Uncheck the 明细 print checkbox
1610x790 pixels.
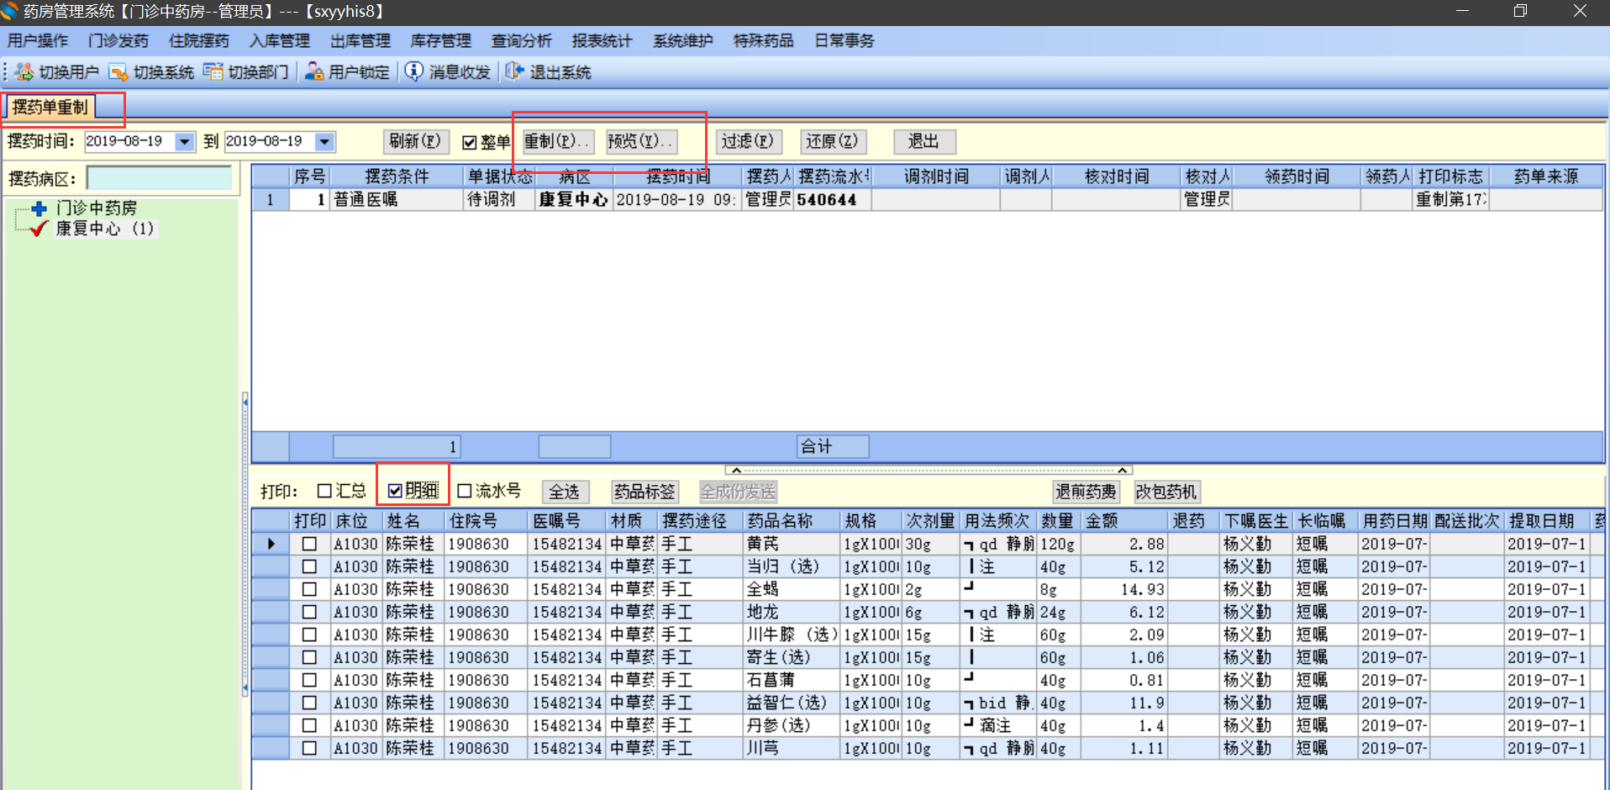(395, 491)
